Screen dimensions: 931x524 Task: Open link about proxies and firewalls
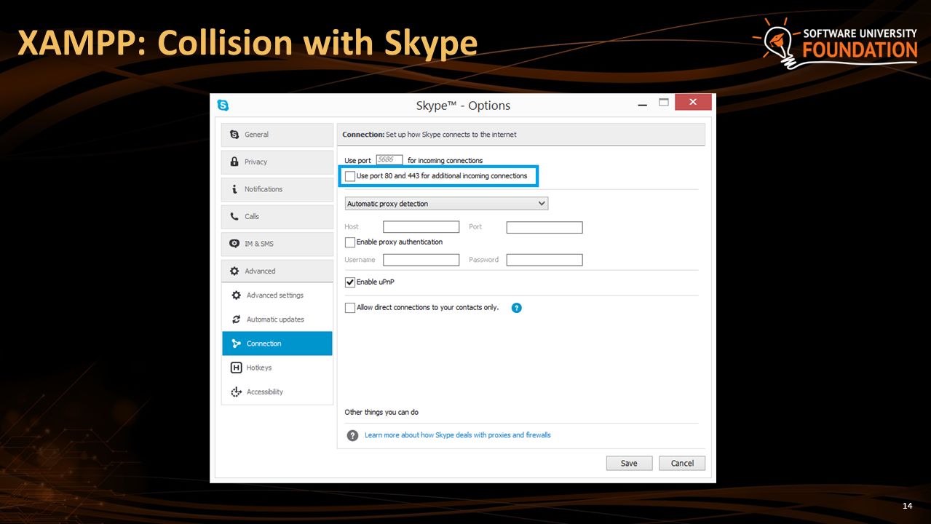[458, 435]
